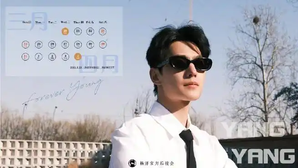298x168 pixels.
Task: Click the Sat. weekday header
Action: tap(103, 22)
